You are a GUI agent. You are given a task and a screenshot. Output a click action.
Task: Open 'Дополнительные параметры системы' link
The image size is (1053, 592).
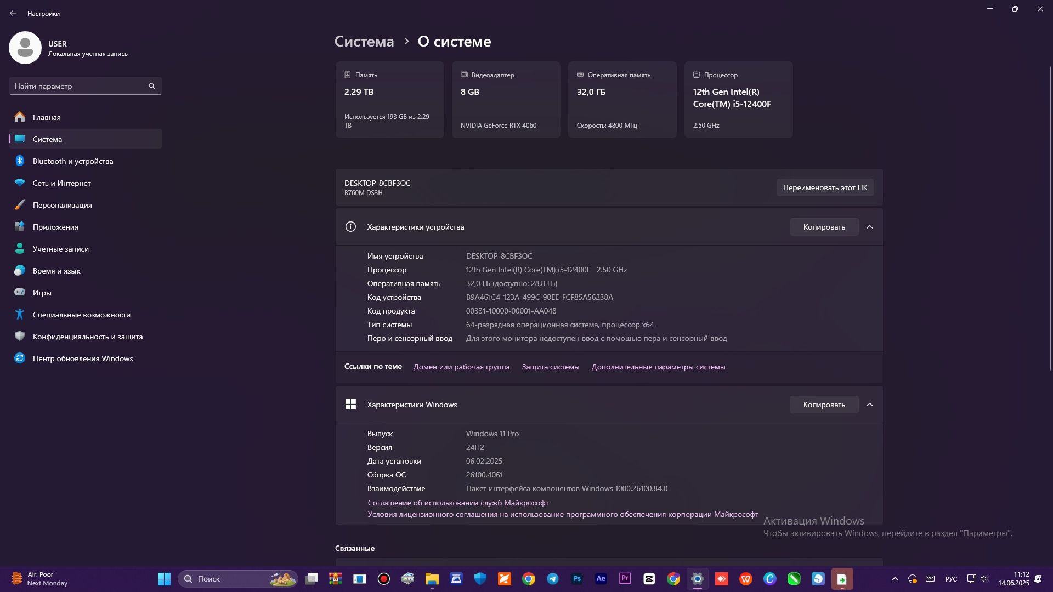coord(658,367)
